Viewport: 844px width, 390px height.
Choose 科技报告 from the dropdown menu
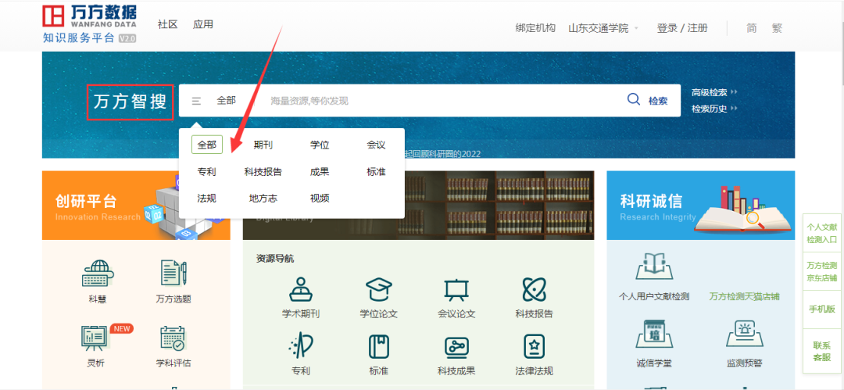[263, 172]
